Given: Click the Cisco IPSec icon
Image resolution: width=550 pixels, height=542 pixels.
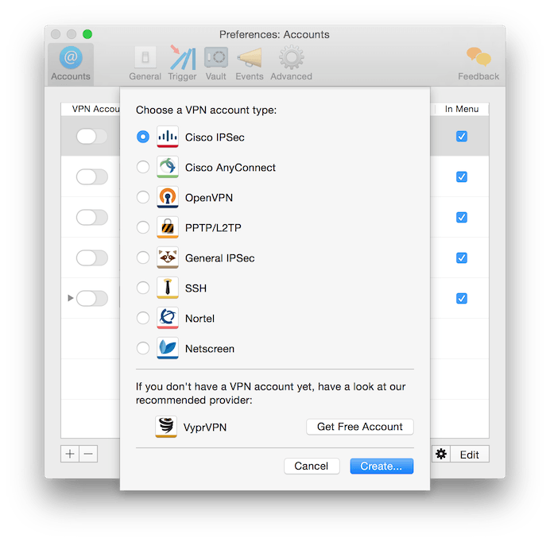Looking at the screenshot, I should (168, 137).
